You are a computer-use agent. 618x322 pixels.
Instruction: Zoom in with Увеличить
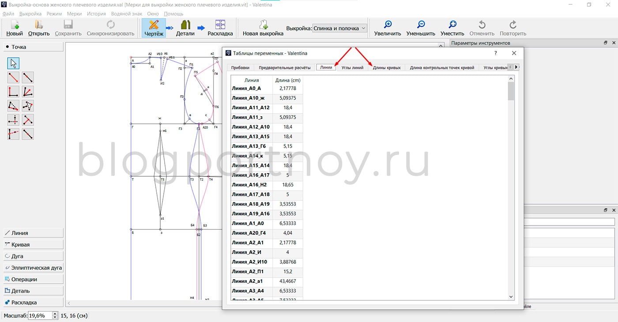tap(388, 28)
